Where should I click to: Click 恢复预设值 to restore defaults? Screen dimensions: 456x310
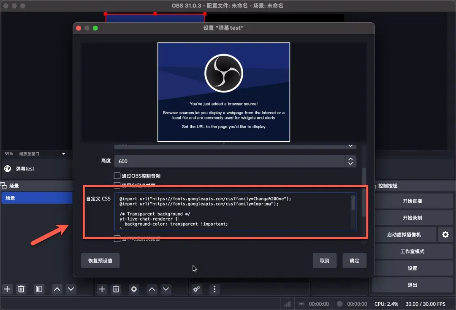pos(100,261)
